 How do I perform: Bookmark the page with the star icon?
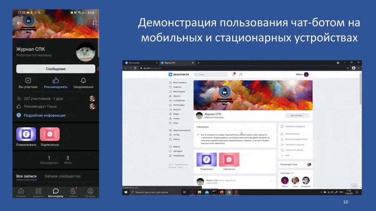pyautogui.click(x=348, y=68)
